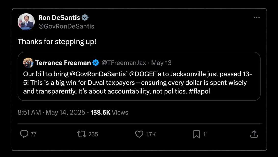This screenshot has width=278, height=157.
Task: Open the quoted tweet's May 13 date
Action: point(161,63)
